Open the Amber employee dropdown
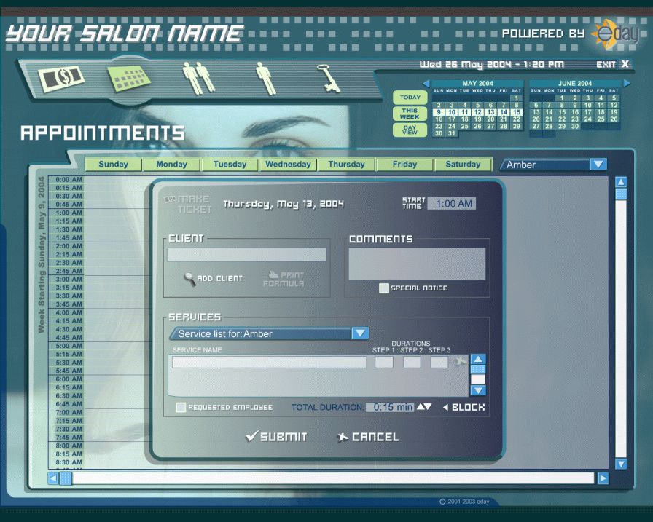Image resolution: width=653 pixels, height=522 pixels. (598, 165)
